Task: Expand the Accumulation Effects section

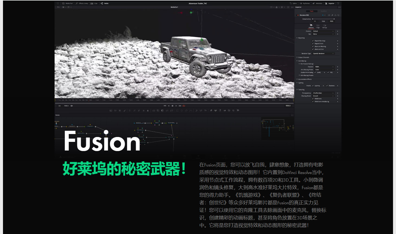Action: coord(297,79)
